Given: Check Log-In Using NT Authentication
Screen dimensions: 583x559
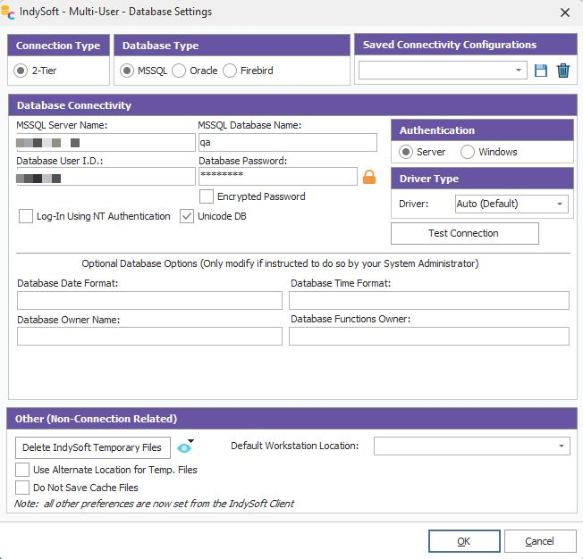Looking at the screenshot, I should pos(26,216).
